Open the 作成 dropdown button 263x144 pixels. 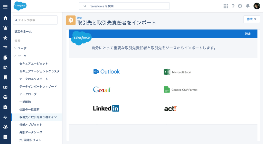point(252,19)
